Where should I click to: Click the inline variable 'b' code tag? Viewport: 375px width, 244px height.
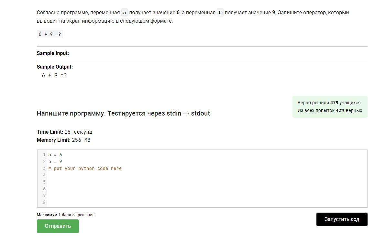(x=220, y=12)
